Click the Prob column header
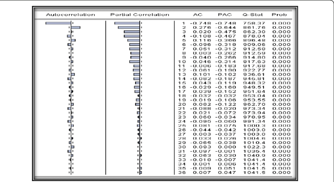The height and width of the screenshot is (182, 334). 279,15
